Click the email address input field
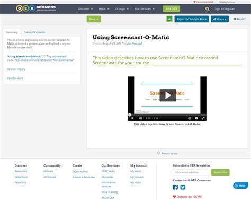The width and height of the screenshot is (251, 201). click(191, 172)
